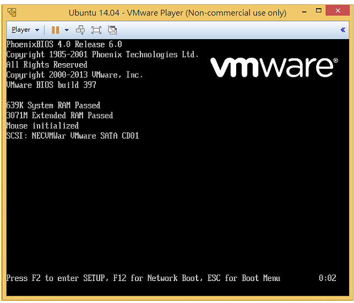Click the vmware logo in the BIOS screen
The height and width of the screenshot is (303, 354).
point(274,67)
